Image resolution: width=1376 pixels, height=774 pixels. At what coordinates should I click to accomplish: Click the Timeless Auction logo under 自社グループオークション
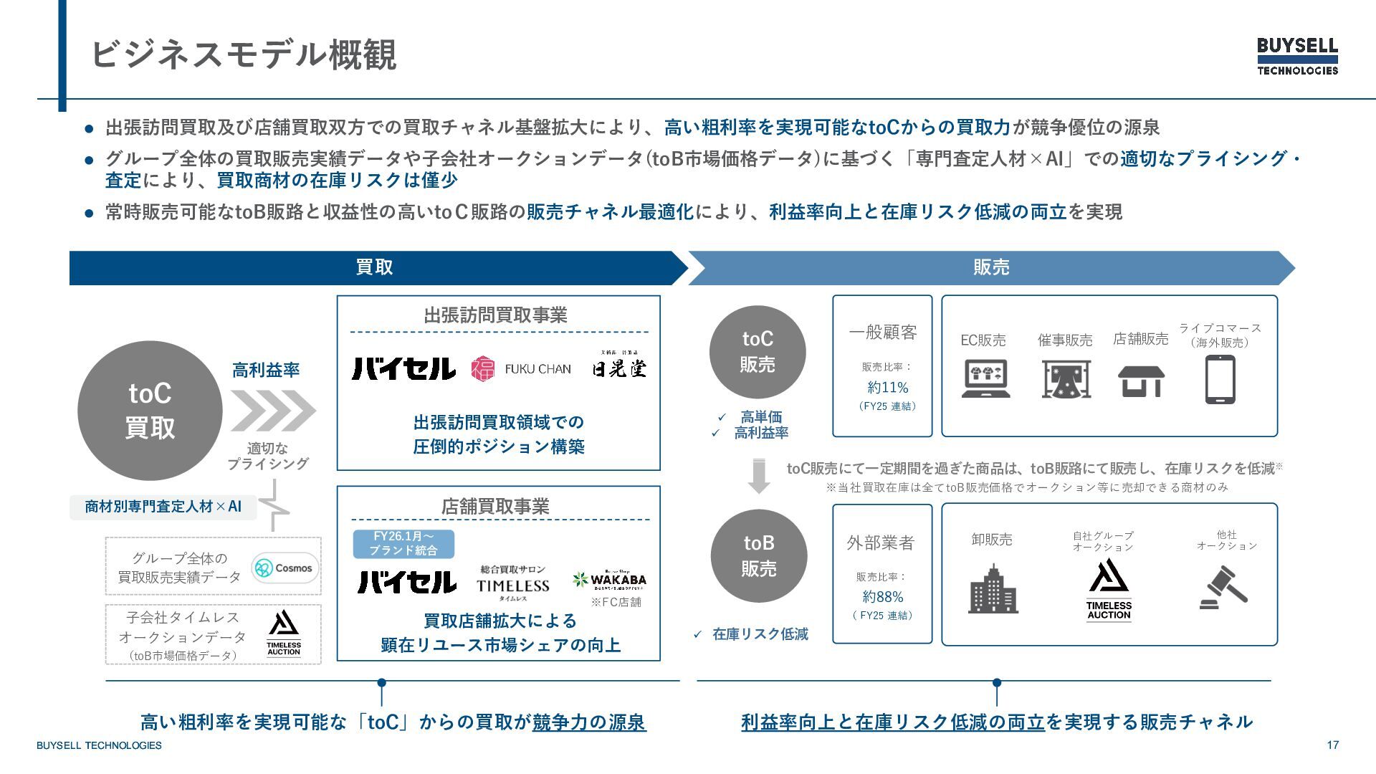tap(1109, 590)
